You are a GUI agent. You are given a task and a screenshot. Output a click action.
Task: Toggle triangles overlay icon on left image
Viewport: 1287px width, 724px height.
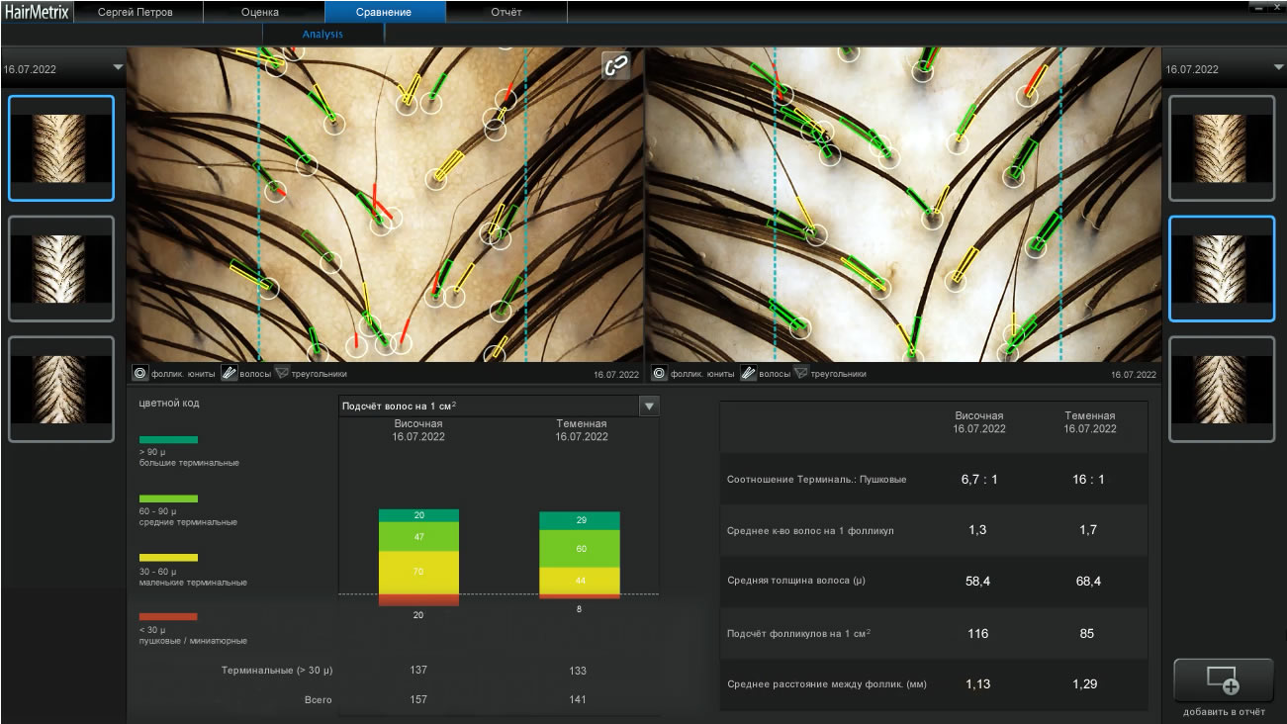point(281,374)
